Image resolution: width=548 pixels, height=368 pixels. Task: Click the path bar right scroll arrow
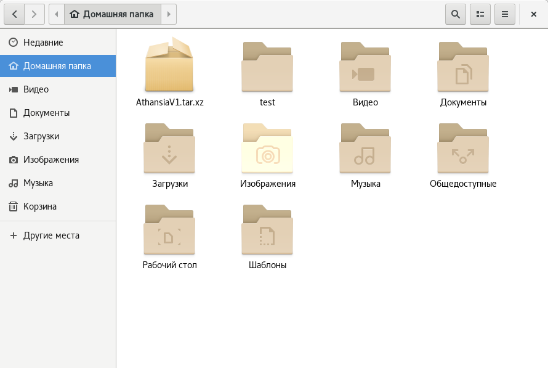pos(169,14)
